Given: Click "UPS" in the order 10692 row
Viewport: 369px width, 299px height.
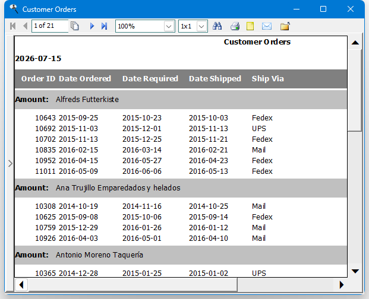Looking at the screenshot, I should 259,129.
